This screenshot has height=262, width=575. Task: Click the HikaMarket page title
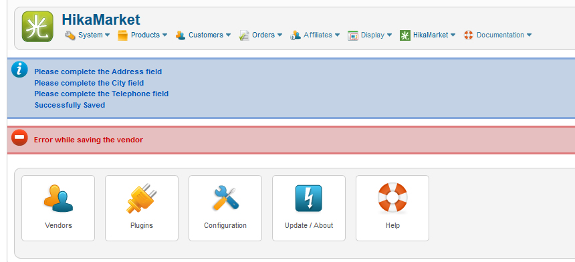pos(101,19)
